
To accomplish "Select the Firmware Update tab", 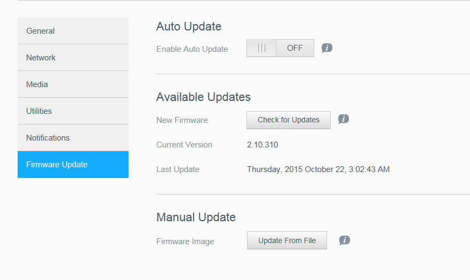I will tap(73, 165).
